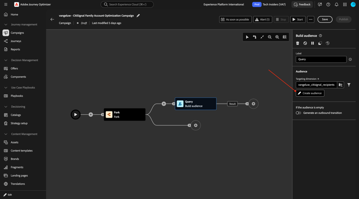
Task: Open Offers in sidebar
Action: pyautogui.click(x=14, y=68)
